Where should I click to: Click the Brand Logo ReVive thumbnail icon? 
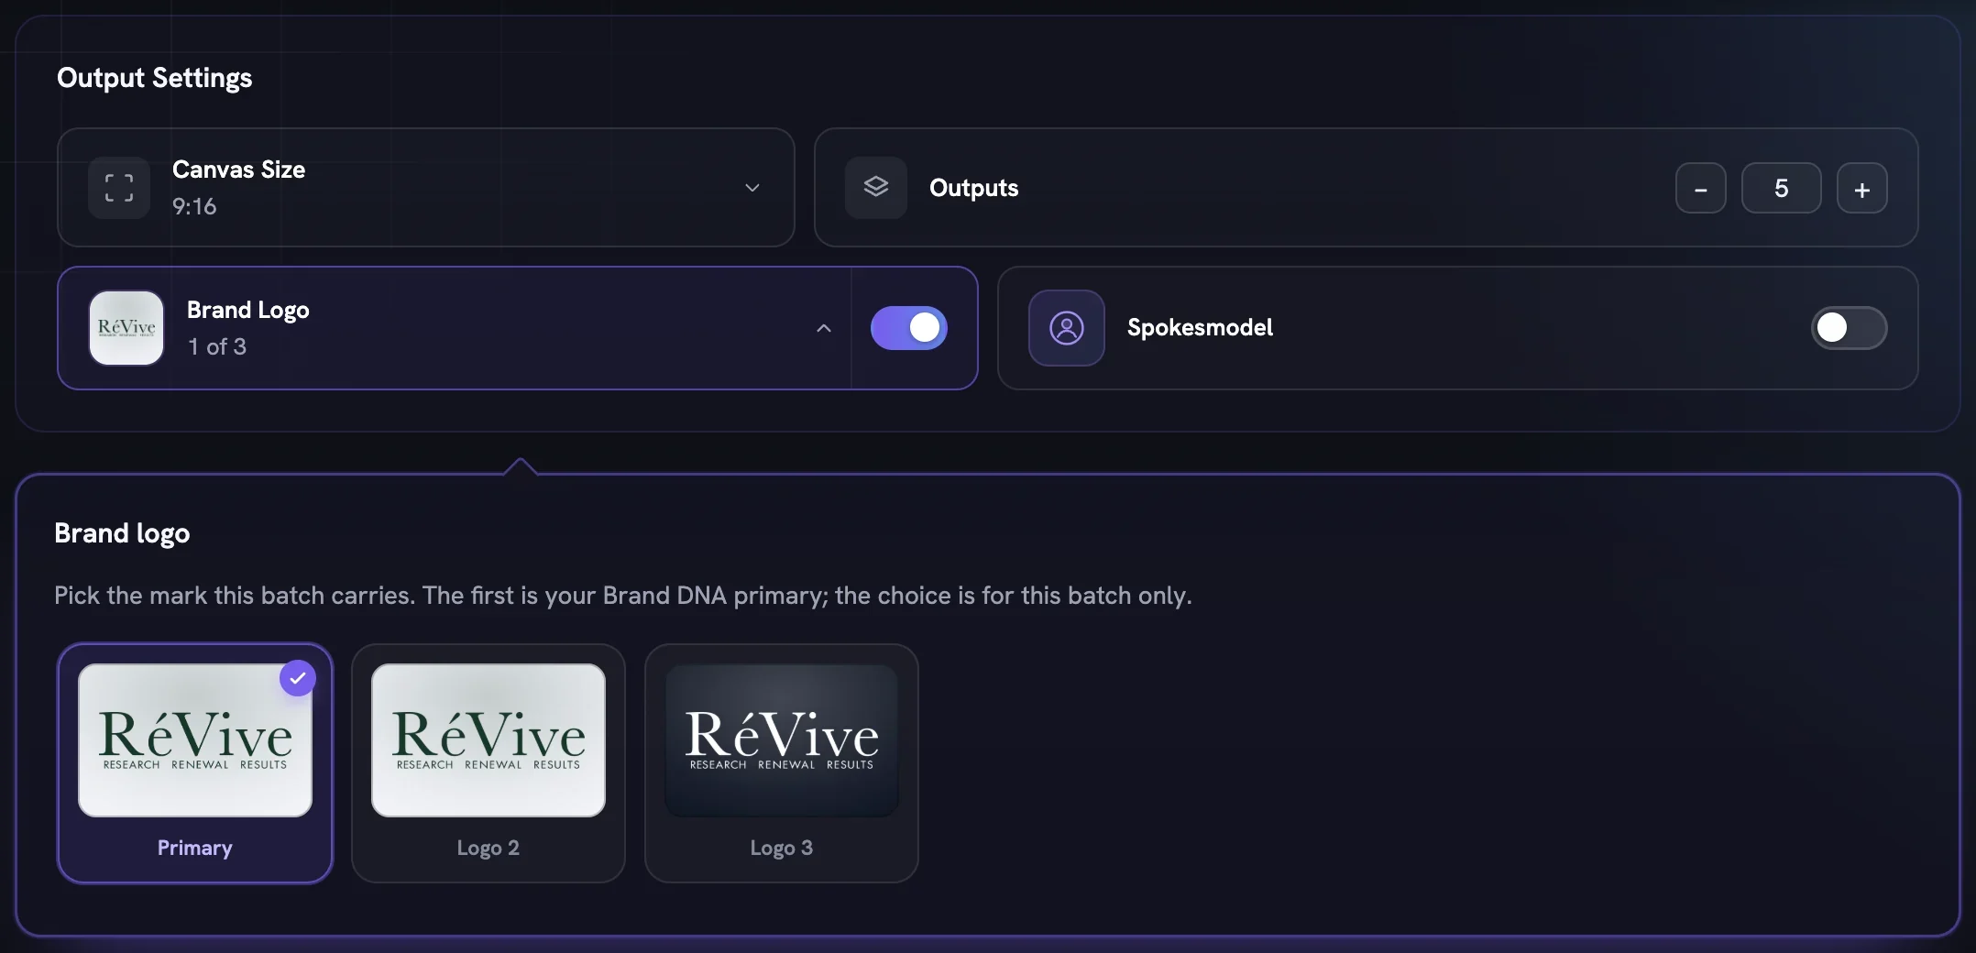(126, 328)
